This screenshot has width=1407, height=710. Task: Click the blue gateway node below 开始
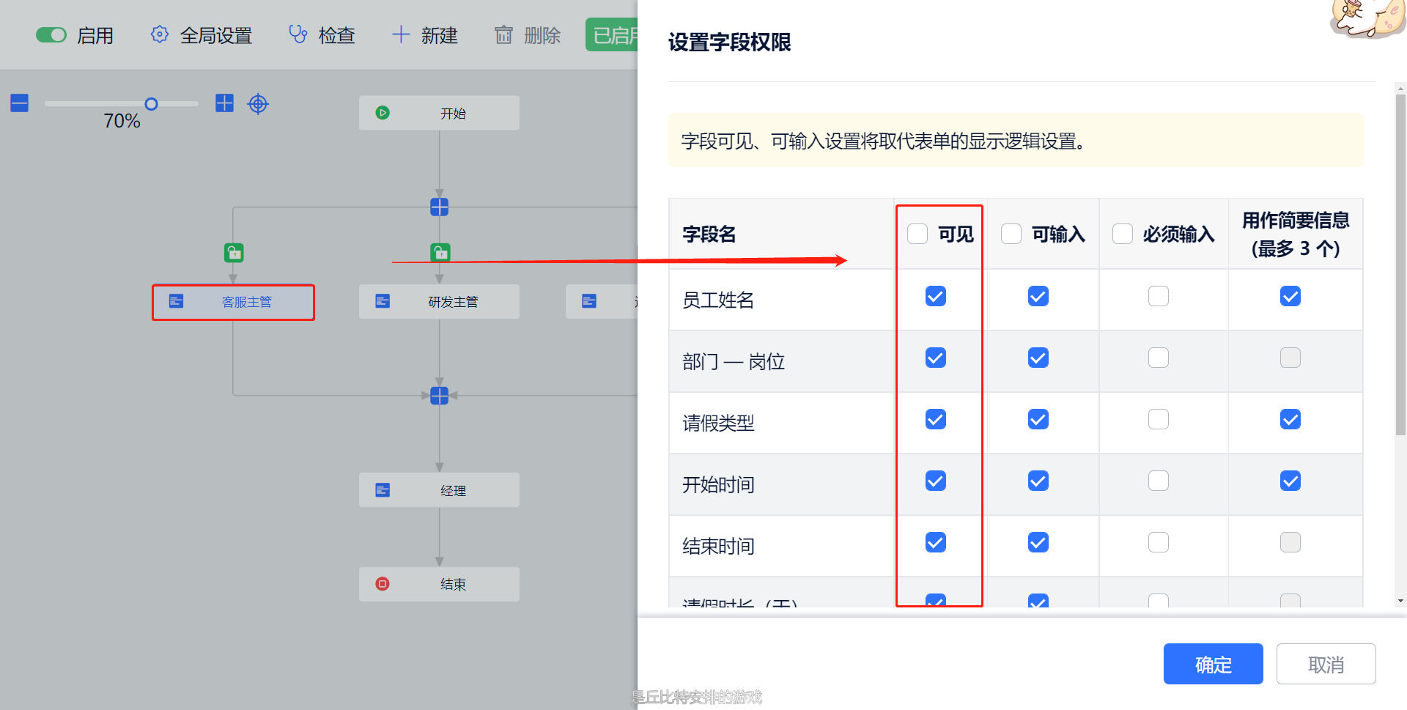(439, 207)
